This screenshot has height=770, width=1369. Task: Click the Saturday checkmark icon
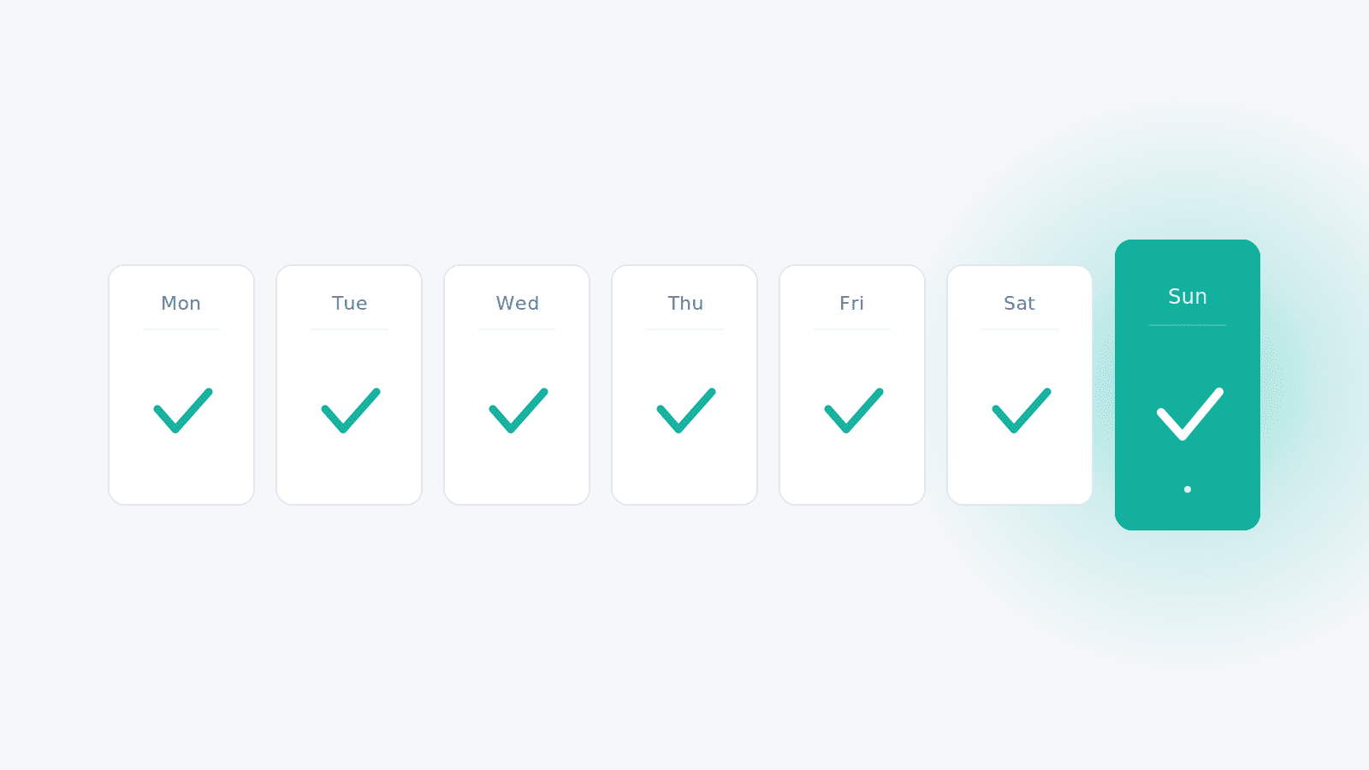(x=1021, y=411)
